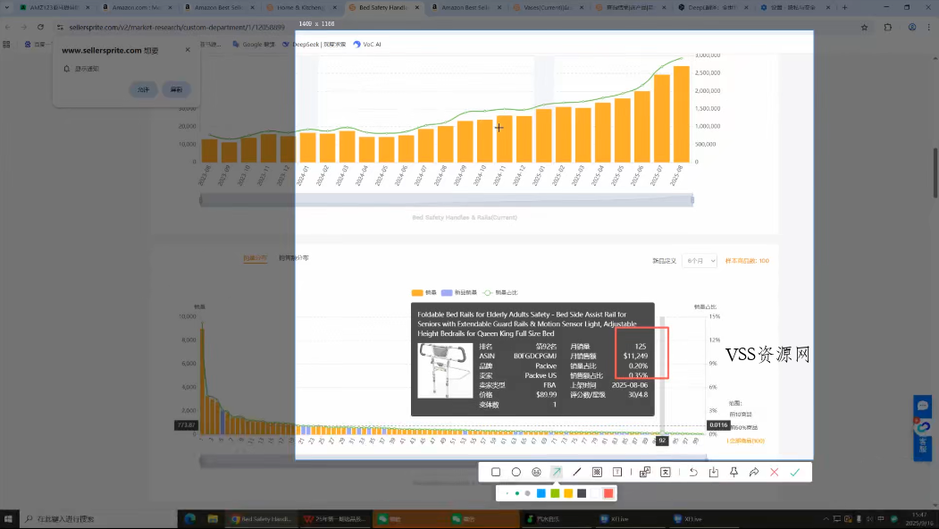Viewport: 939px width, 529px height.
Task: Cancel screenshot with the red X
Action: [x=774, y=472]
